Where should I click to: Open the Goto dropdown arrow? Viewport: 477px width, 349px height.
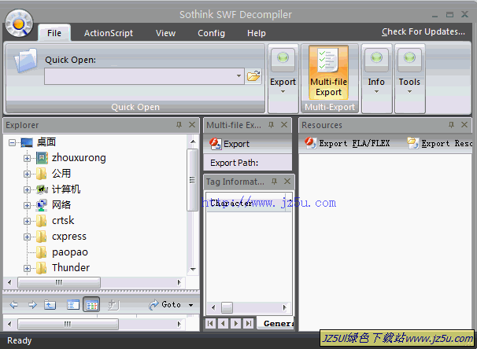coord(190,305)
